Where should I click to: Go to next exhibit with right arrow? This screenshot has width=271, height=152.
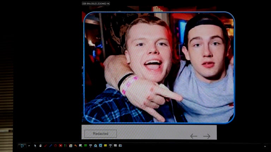click(207, 136)
